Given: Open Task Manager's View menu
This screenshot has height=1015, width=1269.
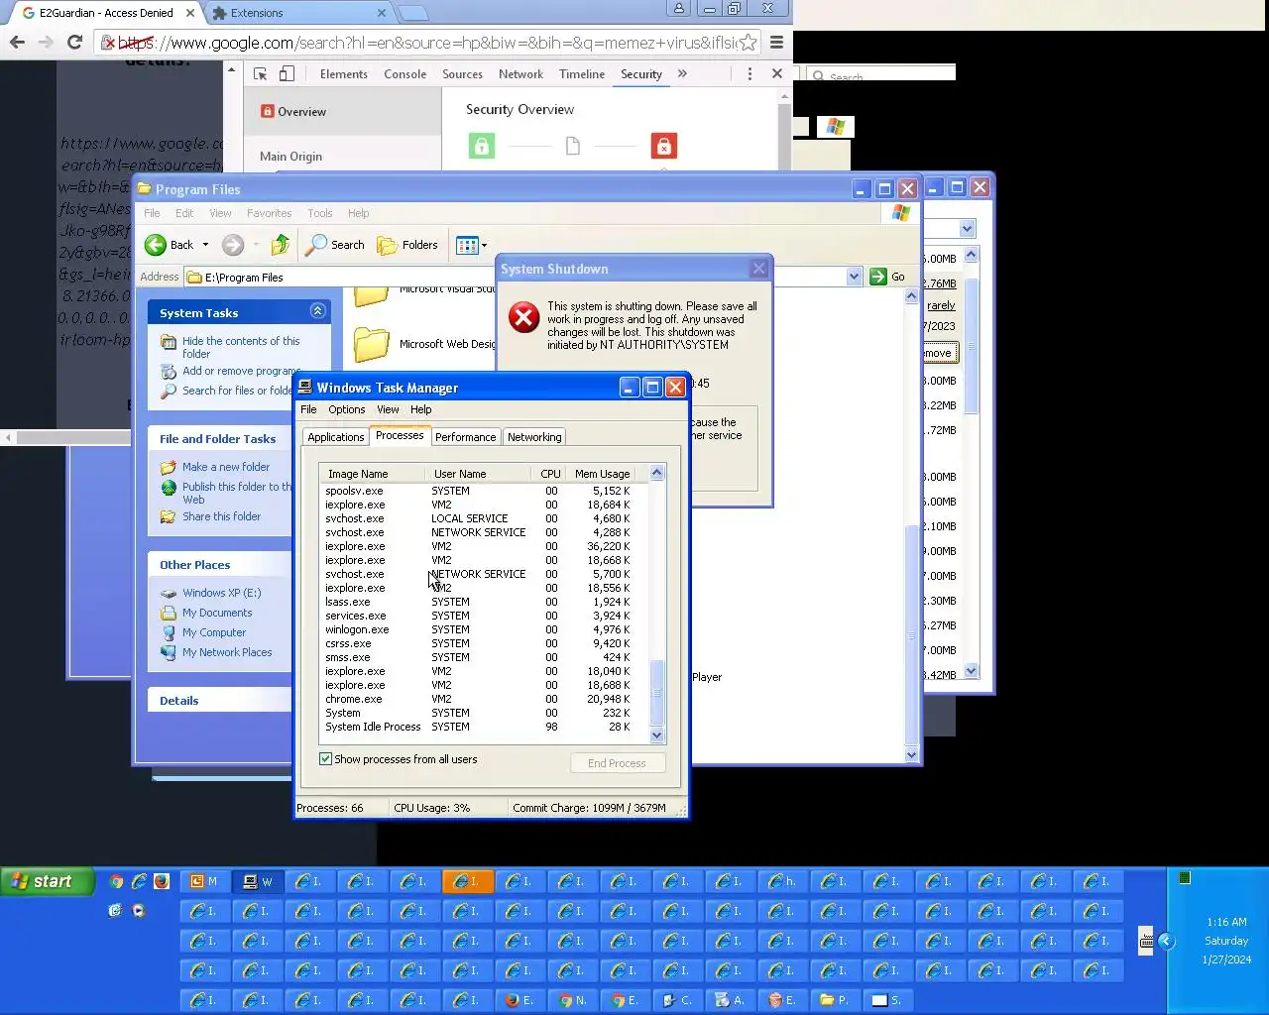Looking at the screenshot, I should coord(388,409).
